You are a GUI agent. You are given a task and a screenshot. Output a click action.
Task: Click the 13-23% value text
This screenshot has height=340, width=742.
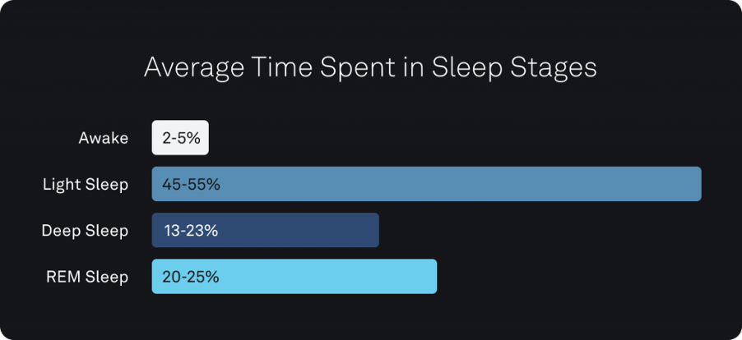click(x=190, y=231)
